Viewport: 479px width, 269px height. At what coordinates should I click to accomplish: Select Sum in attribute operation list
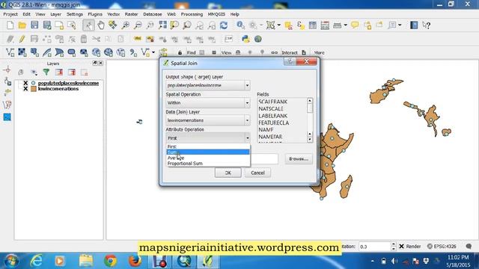[x=208, y=152]
